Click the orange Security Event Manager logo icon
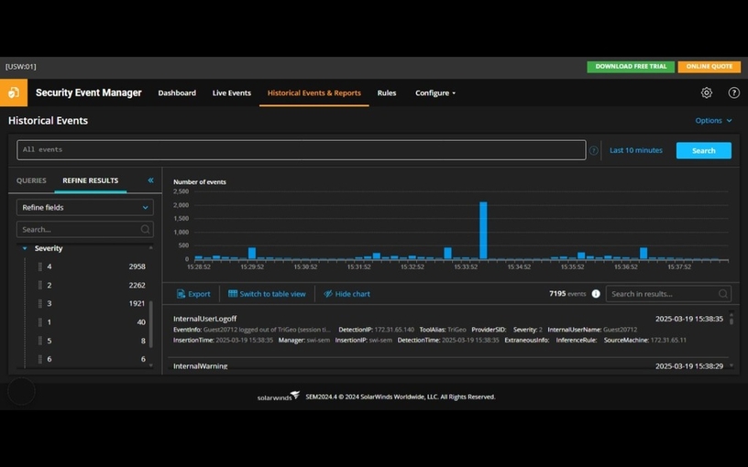Viewport: 748px width, 467px height. point(14,92)
